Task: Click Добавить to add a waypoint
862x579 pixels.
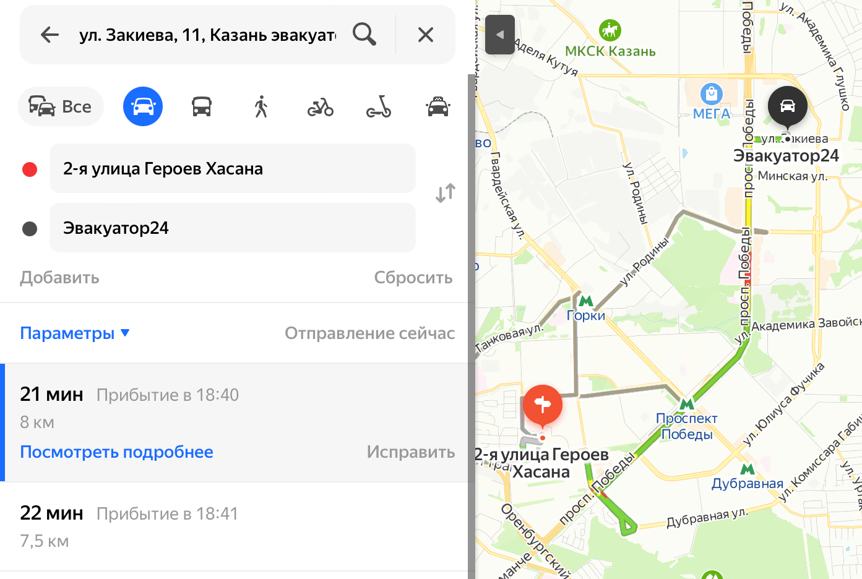Action: [59, 277]
